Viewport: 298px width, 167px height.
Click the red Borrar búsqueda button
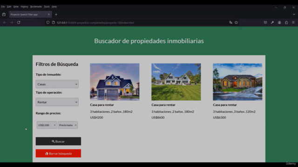58,154
